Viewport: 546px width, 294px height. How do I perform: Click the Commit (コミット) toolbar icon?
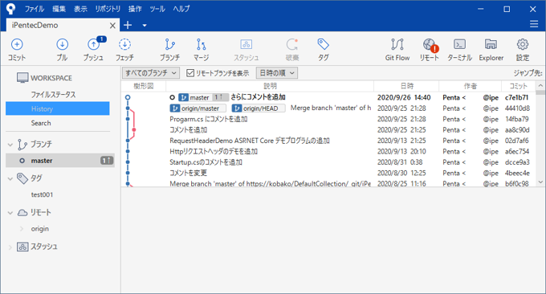(x=17, y=44)
